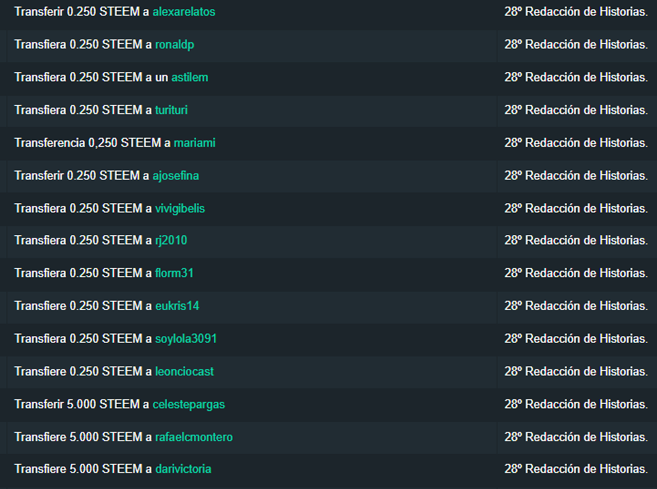Viewport: 657px width, 489px height.
Task: Select the rj2010 account link
Action: (171, 240)
